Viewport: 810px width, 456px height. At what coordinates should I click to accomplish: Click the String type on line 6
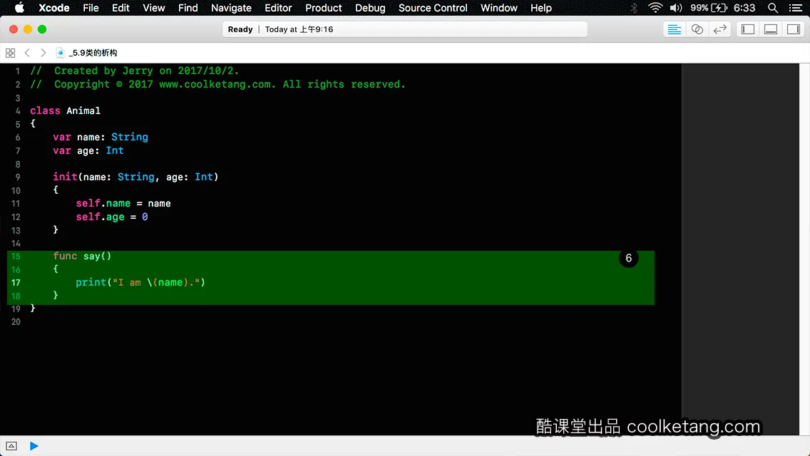(x=130, y=137)
